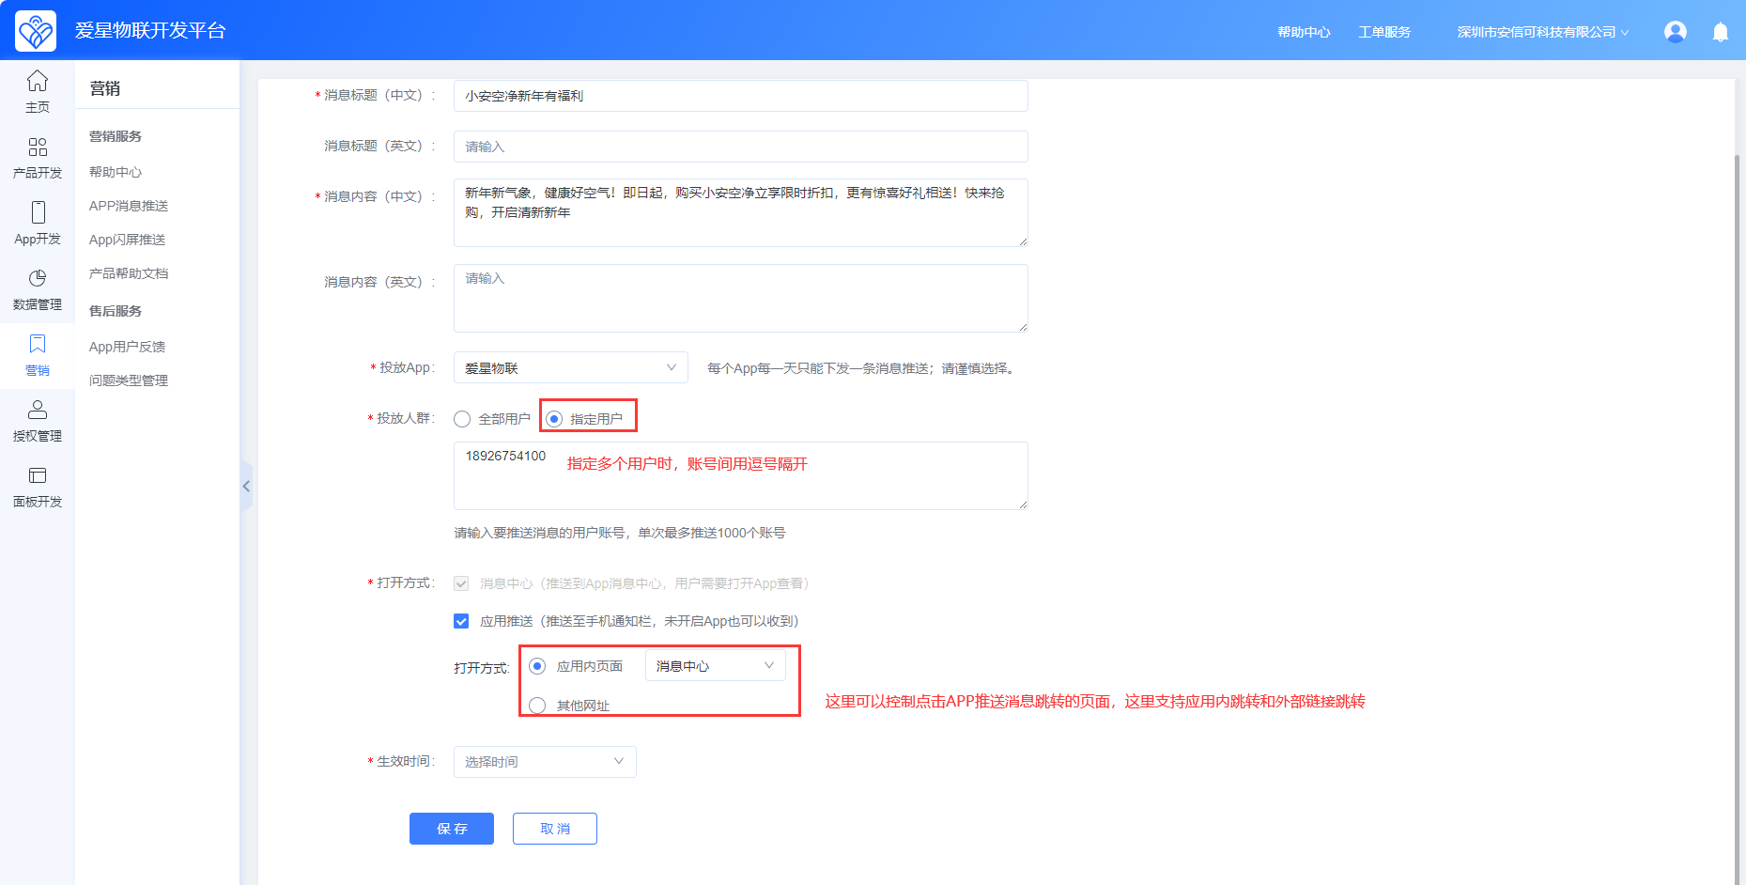The image size is (1746, 885).
Task: Open App闪屏推送 menu item
Action: [127, 240]
